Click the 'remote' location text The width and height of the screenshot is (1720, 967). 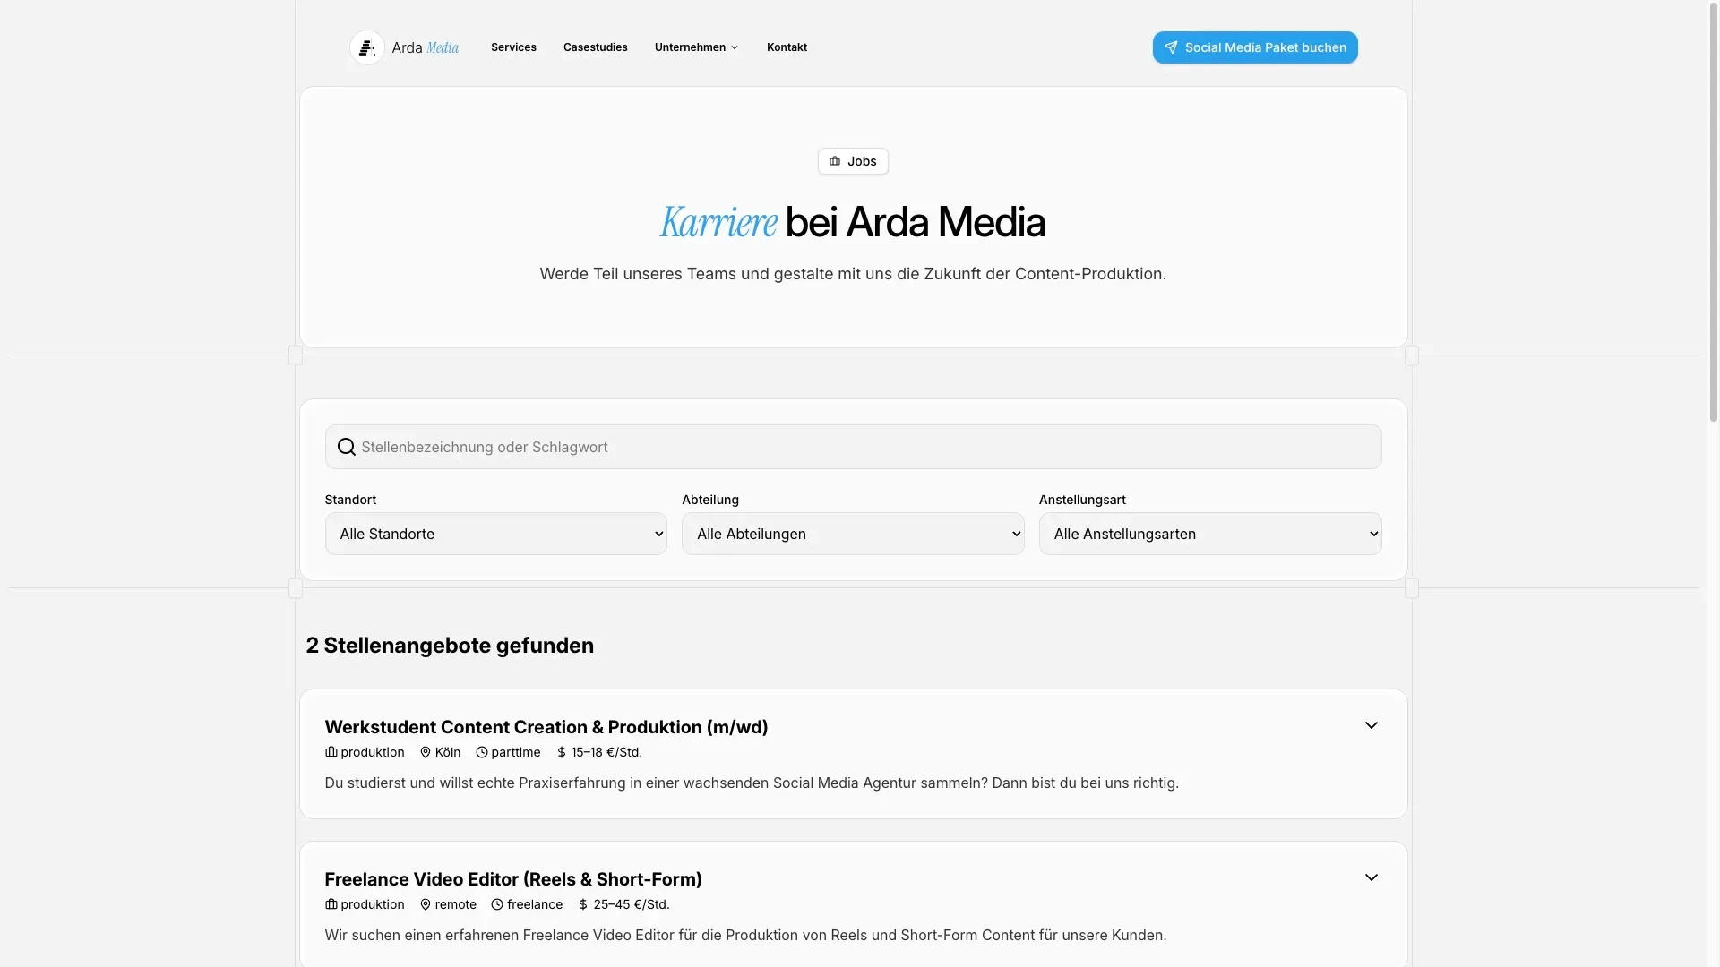(456, 904)
